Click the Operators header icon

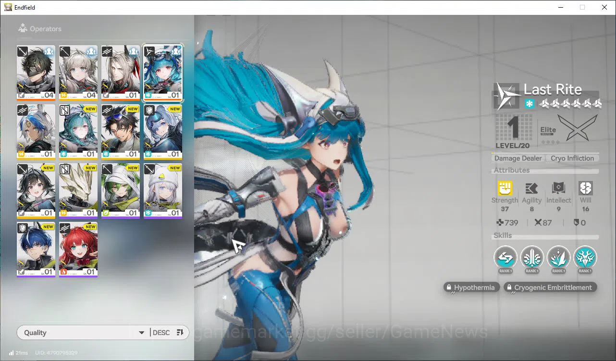click(x=22, y=29)
